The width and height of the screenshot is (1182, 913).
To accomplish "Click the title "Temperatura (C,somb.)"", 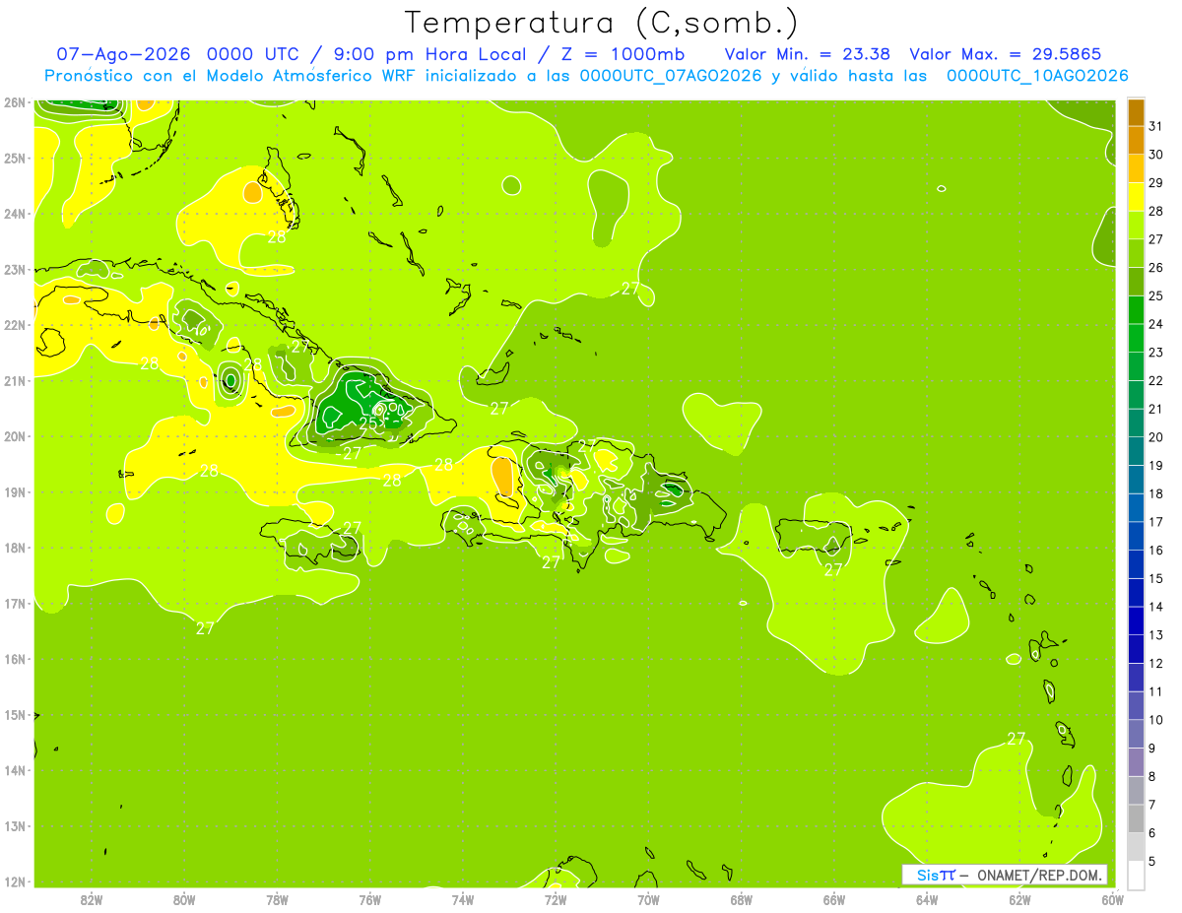I will click(601, 23).
